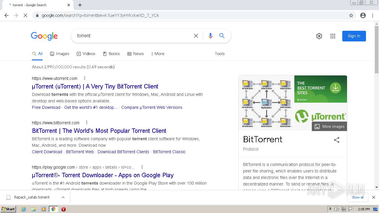Start voice search with the microphone
The height and width of the screenshot is (213, 379).
coord(211,36)
